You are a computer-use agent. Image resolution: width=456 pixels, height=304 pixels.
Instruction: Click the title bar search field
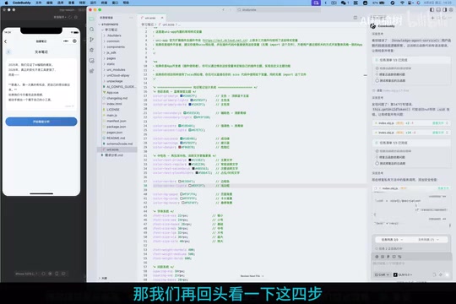click(x=279, y=9)
